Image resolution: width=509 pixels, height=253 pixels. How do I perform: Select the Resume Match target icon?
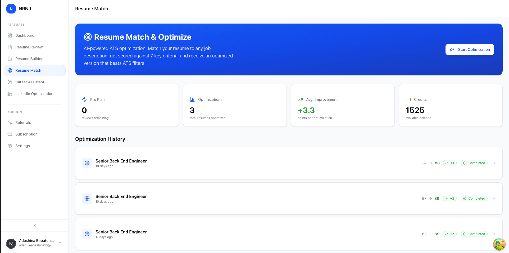coord(10,70)
